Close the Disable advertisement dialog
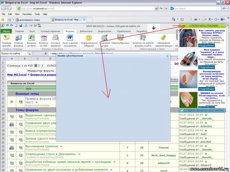 (x=167, y=56)
